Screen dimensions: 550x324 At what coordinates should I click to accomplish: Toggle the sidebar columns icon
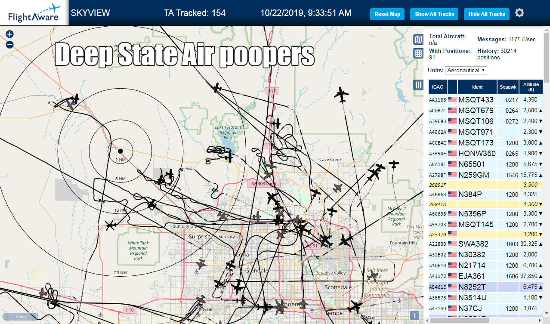point(418,85)
